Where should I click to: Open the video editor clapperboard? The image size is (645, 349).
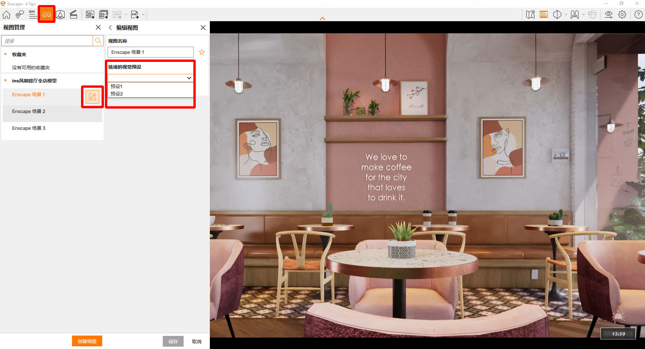tap(73, 14)
